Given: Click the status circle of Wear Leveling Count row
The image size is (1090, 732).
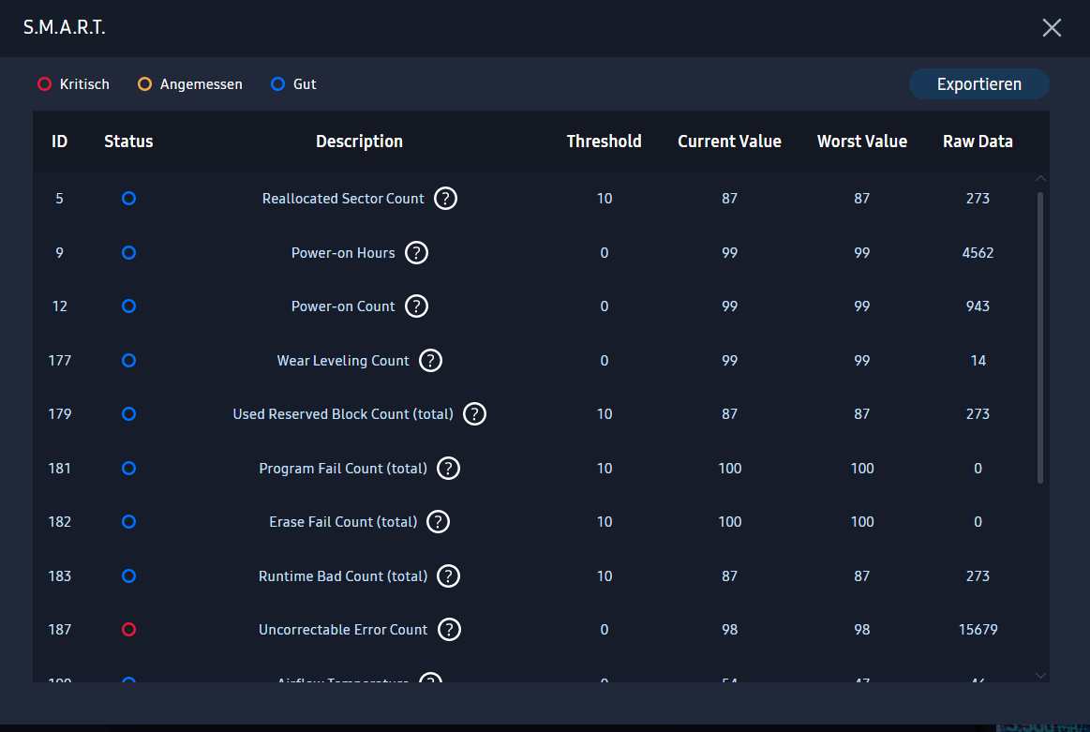Looking at the screenshot, I should tap(128, 361).
